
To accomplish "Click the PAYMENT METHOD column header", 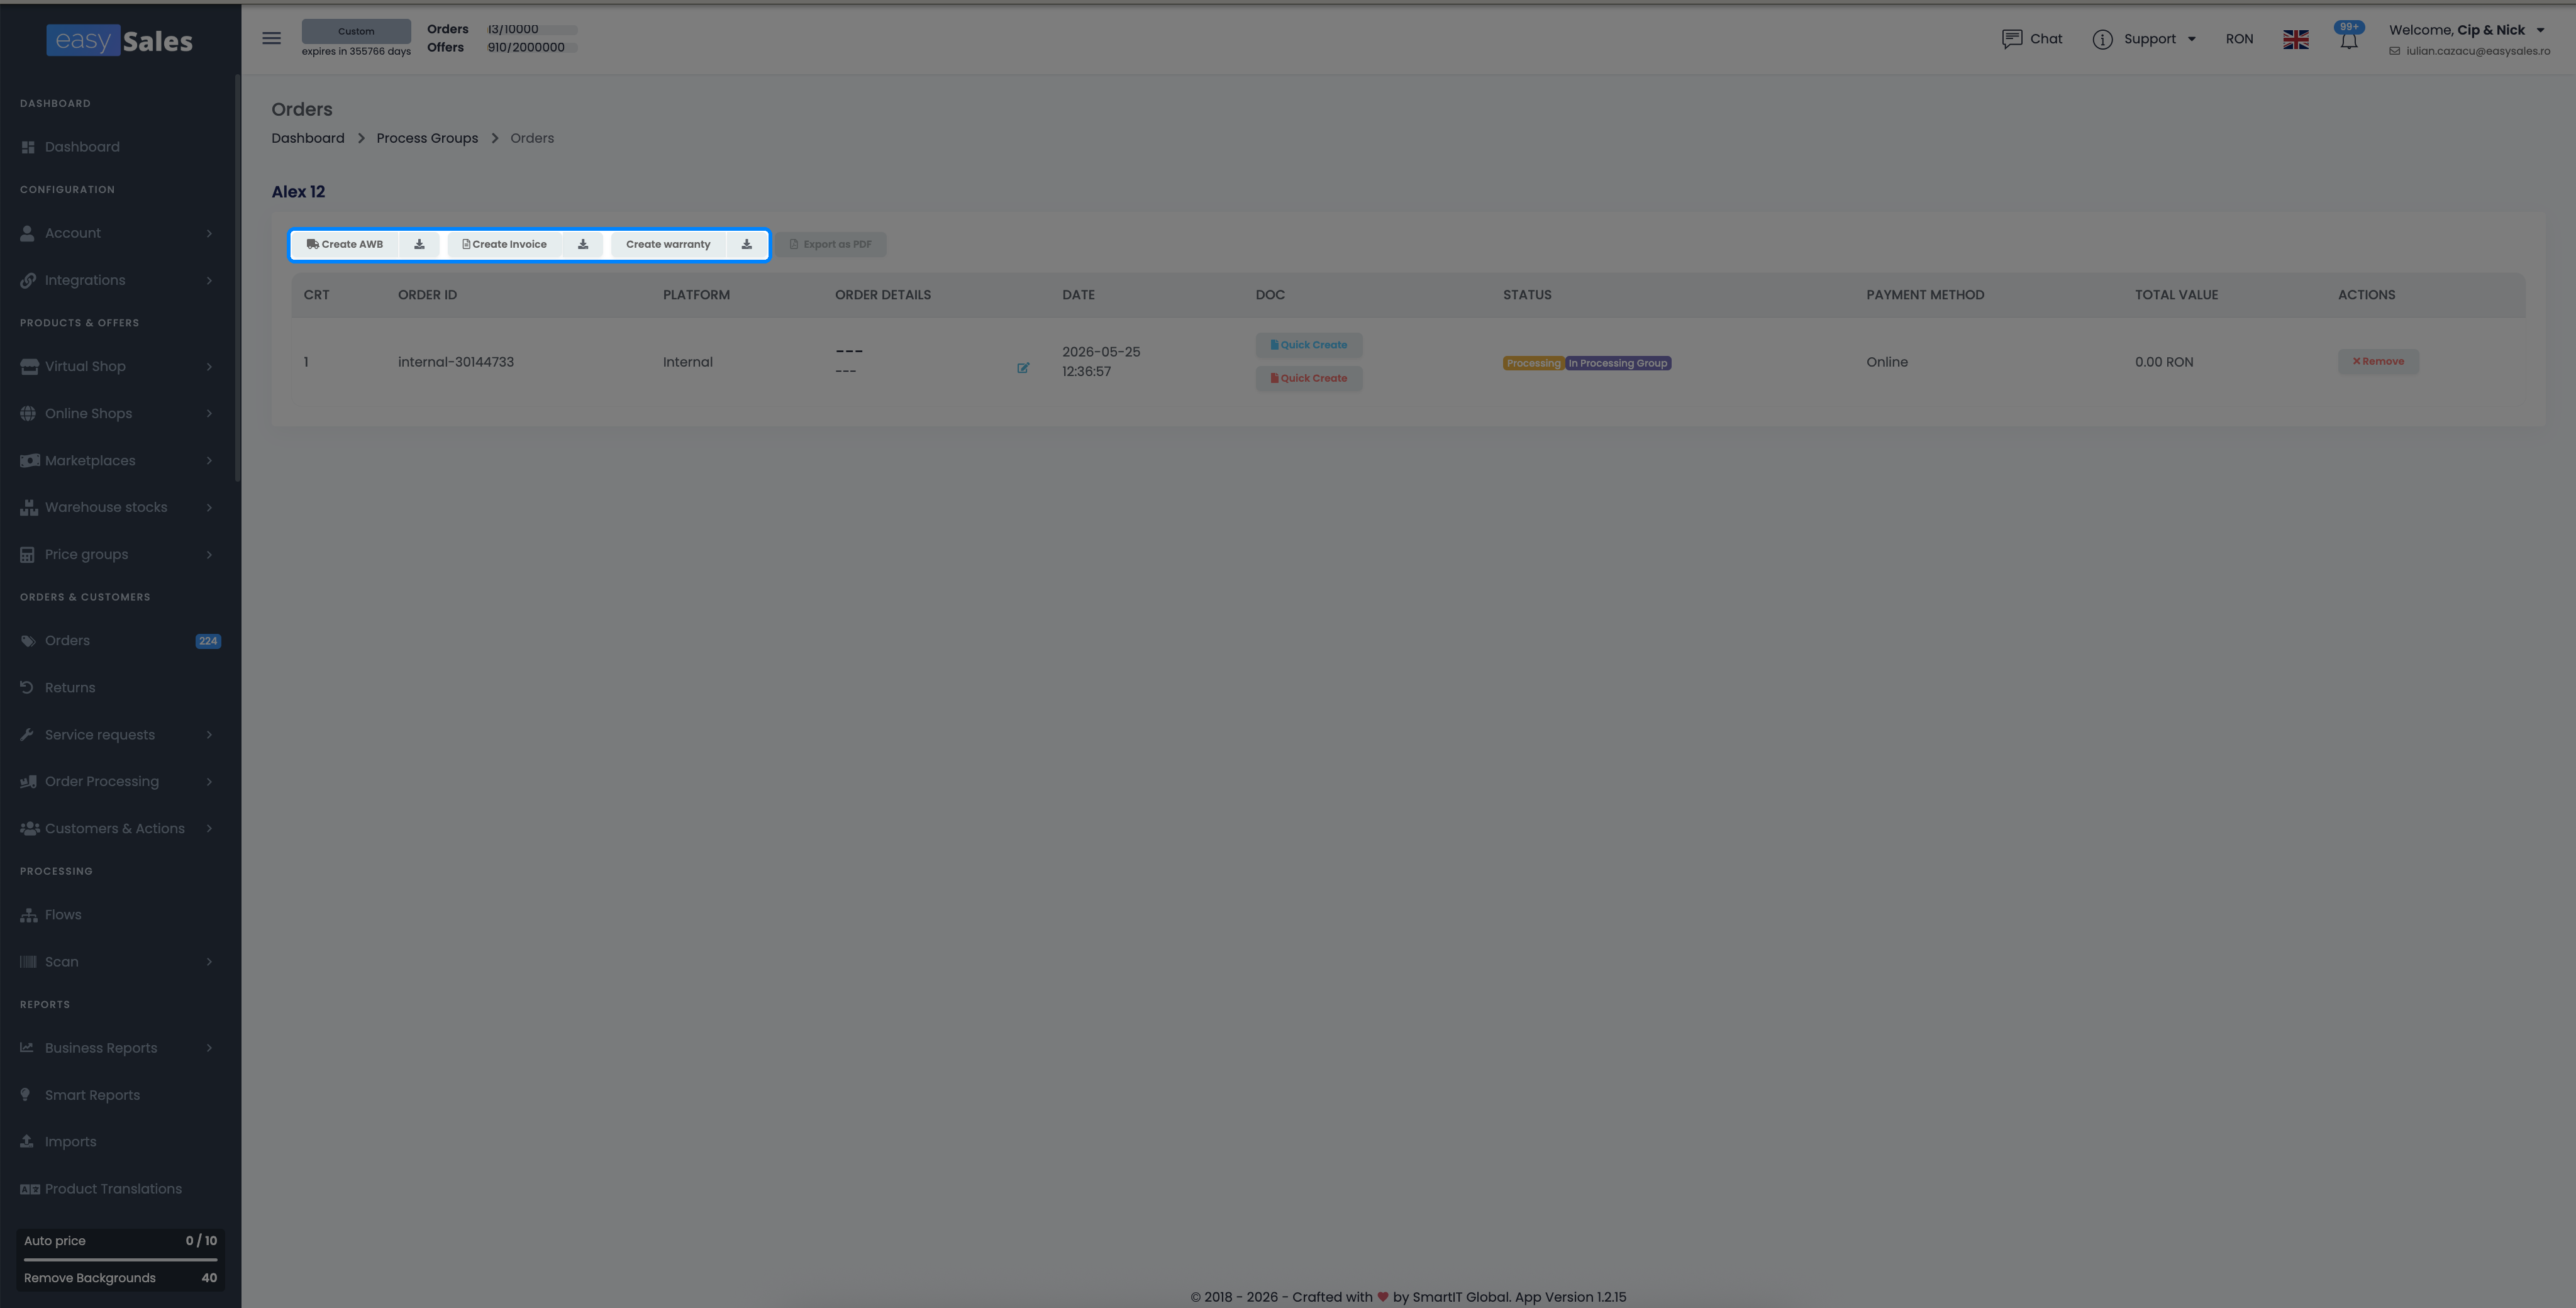I will (x=1925, y=295).
